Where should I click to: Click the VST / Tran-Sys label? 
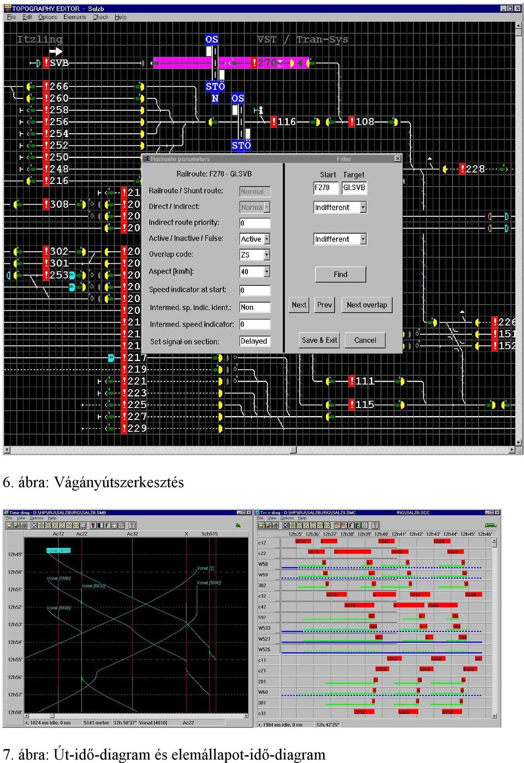coord(302,39)
